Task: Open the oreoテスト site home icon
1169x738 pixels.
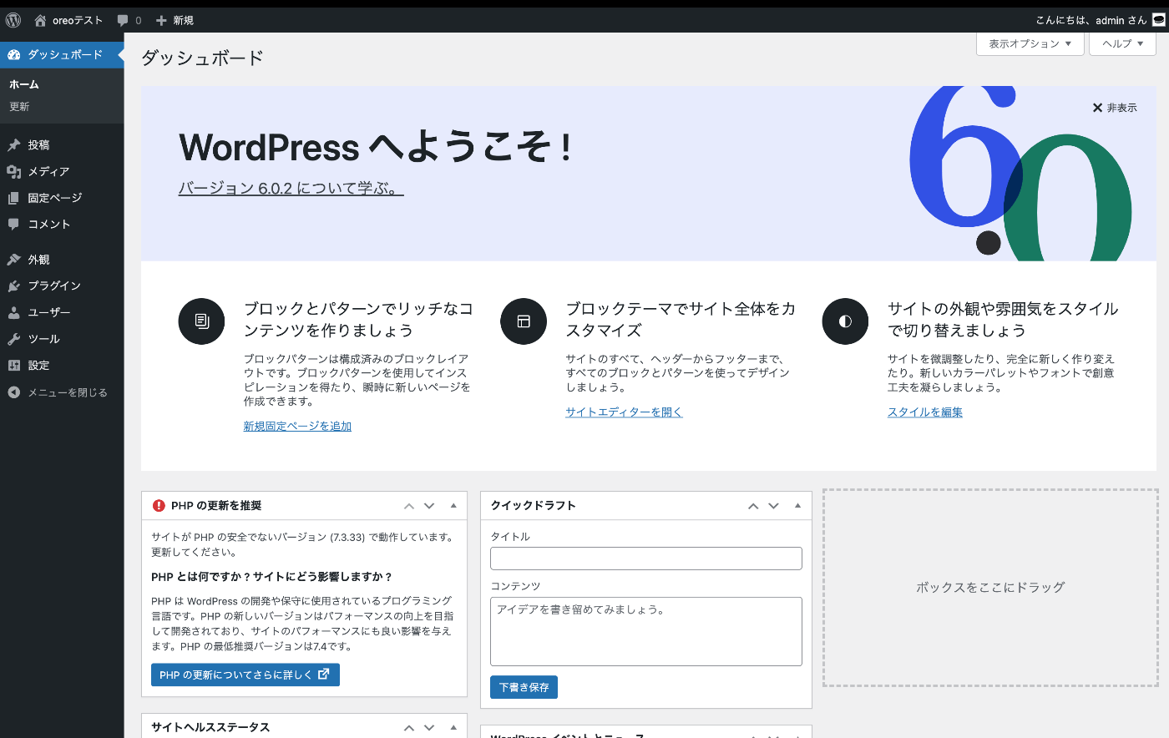Action: tap(40, 20)
